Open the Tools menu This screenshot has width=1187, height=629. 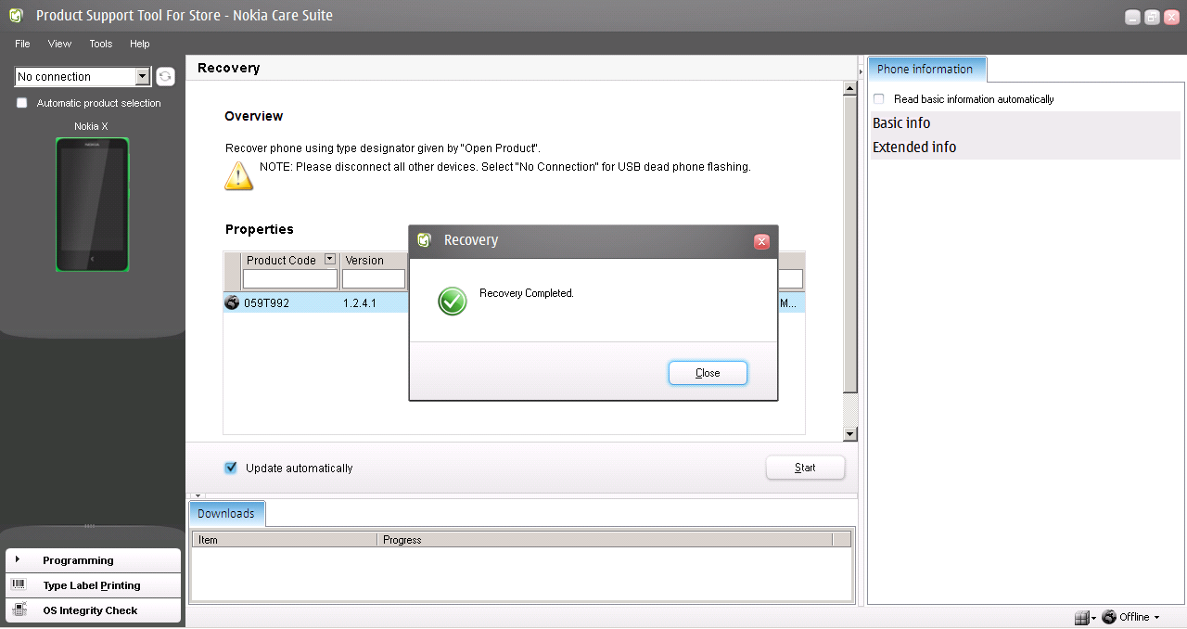[100, 44]
